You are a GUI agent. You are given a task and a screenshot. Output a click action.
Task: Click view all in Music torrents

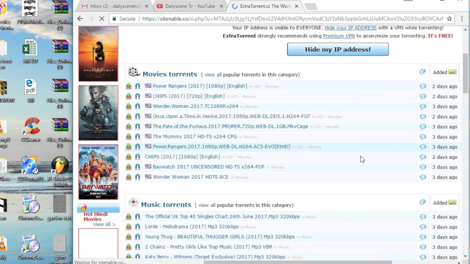click(207, 205)
